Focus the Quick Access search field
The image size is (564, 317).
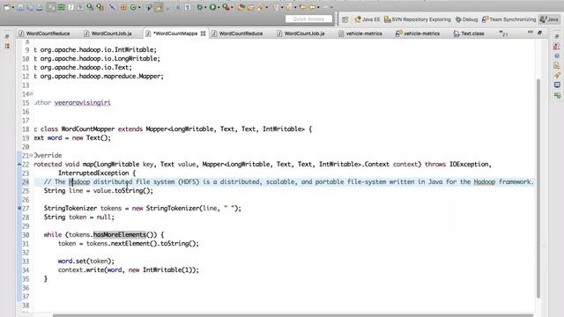pyautogui.click(x=308, y=19)
